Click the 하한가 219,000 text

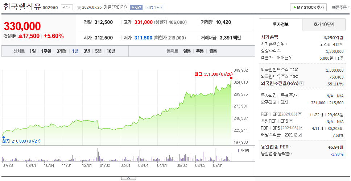pyautogui.click(x=170, y=38)
